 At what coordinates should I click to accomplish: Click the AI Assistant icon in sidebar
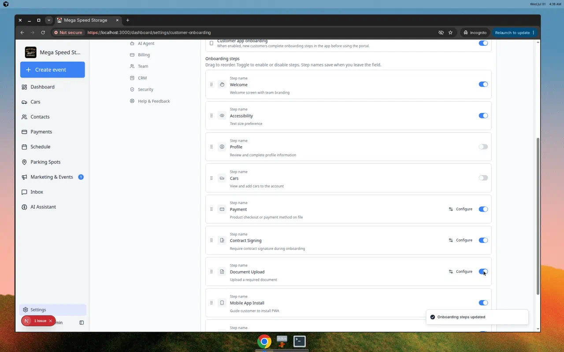[24, 207]
